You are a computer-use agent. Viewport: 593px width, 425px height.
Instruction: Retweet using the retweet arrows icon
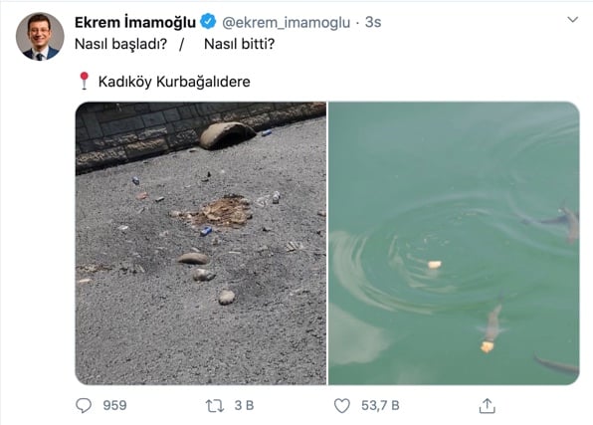coord(215,406)
